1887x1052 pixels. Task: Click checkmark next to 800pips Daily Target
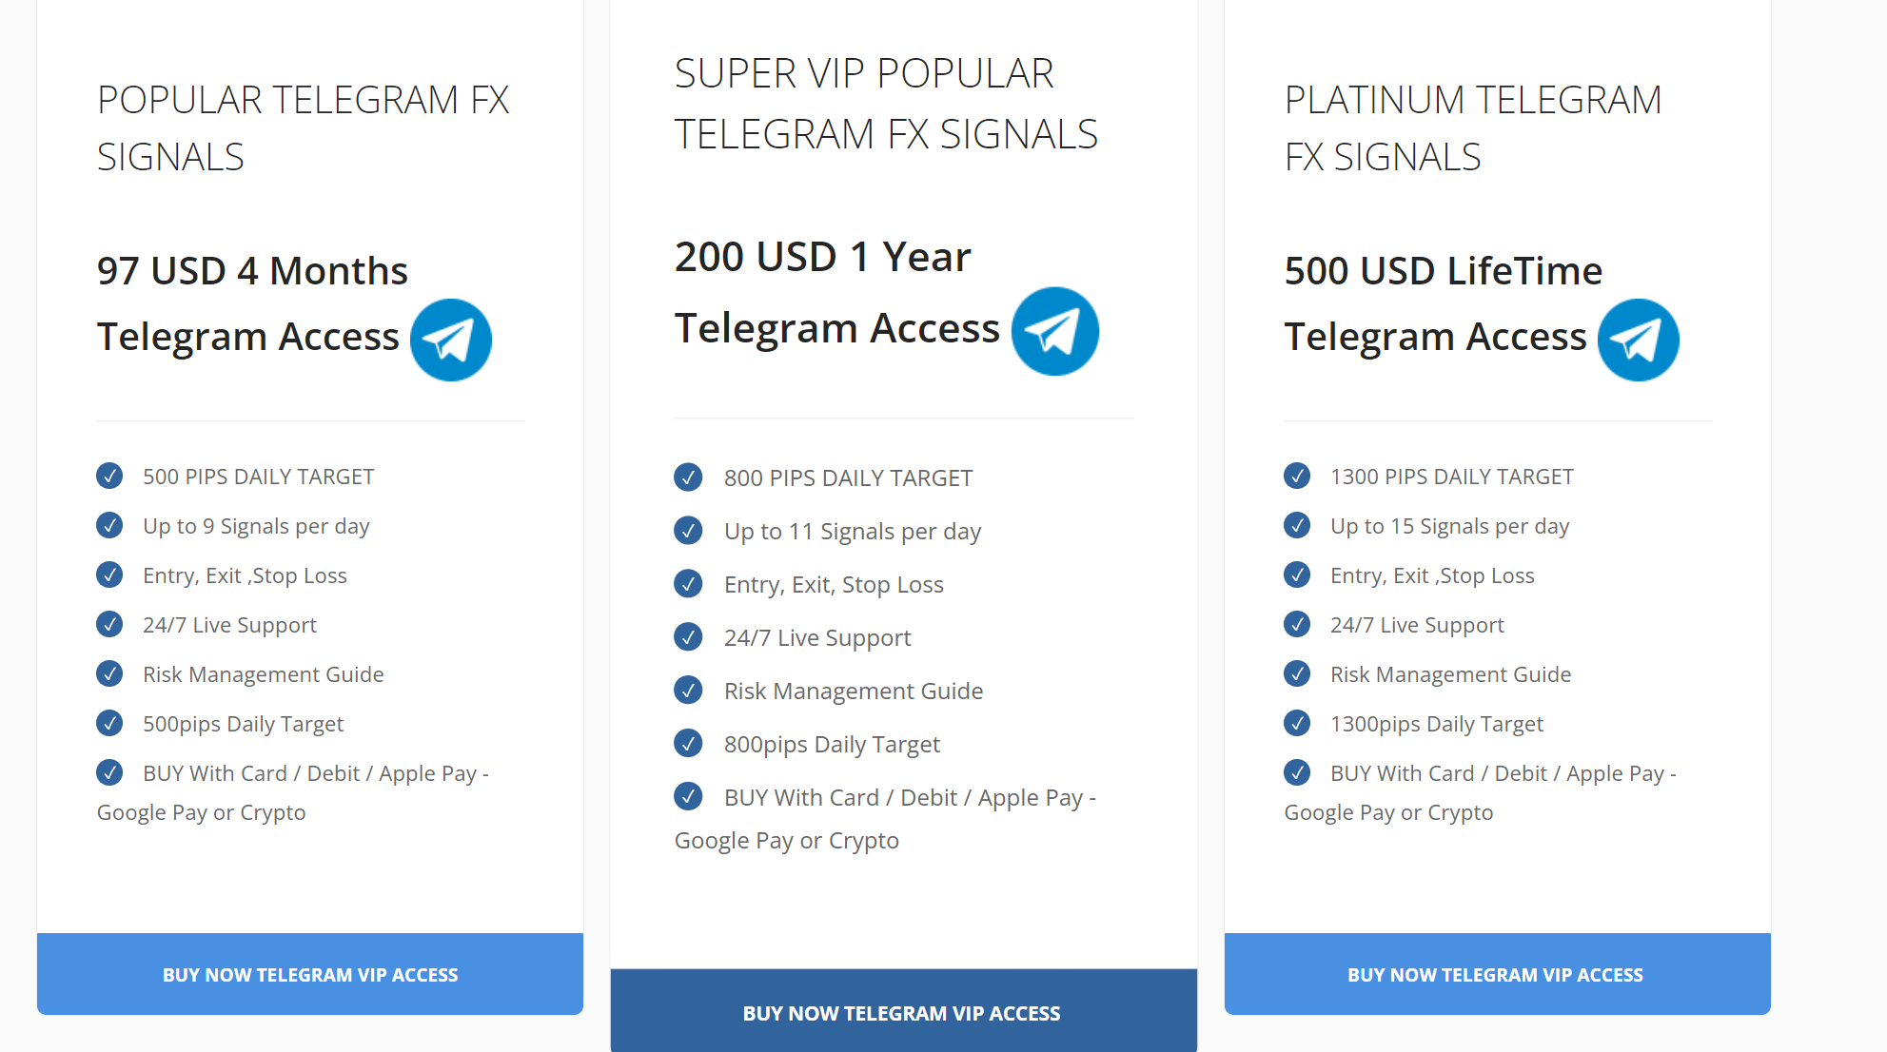point(688,743)
